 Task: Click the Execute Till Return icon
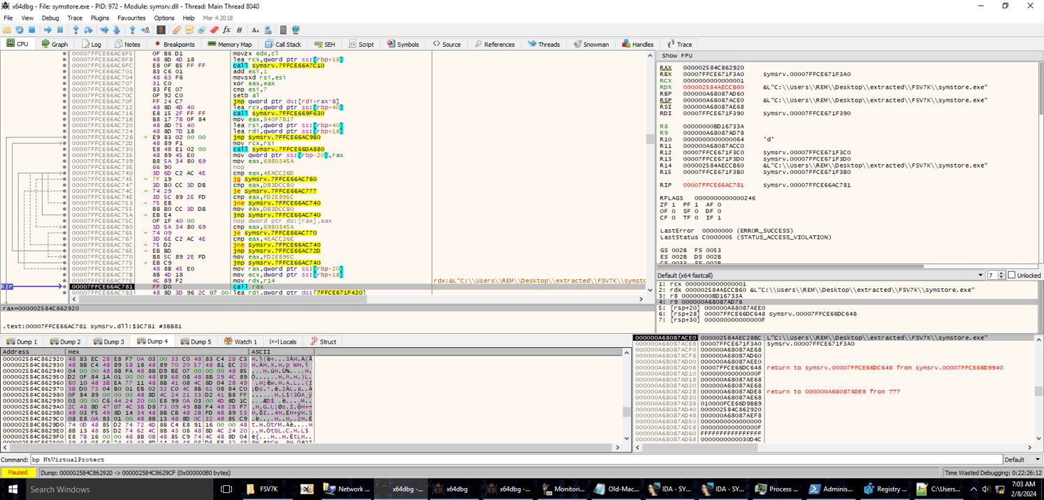[x=132, y=30]
